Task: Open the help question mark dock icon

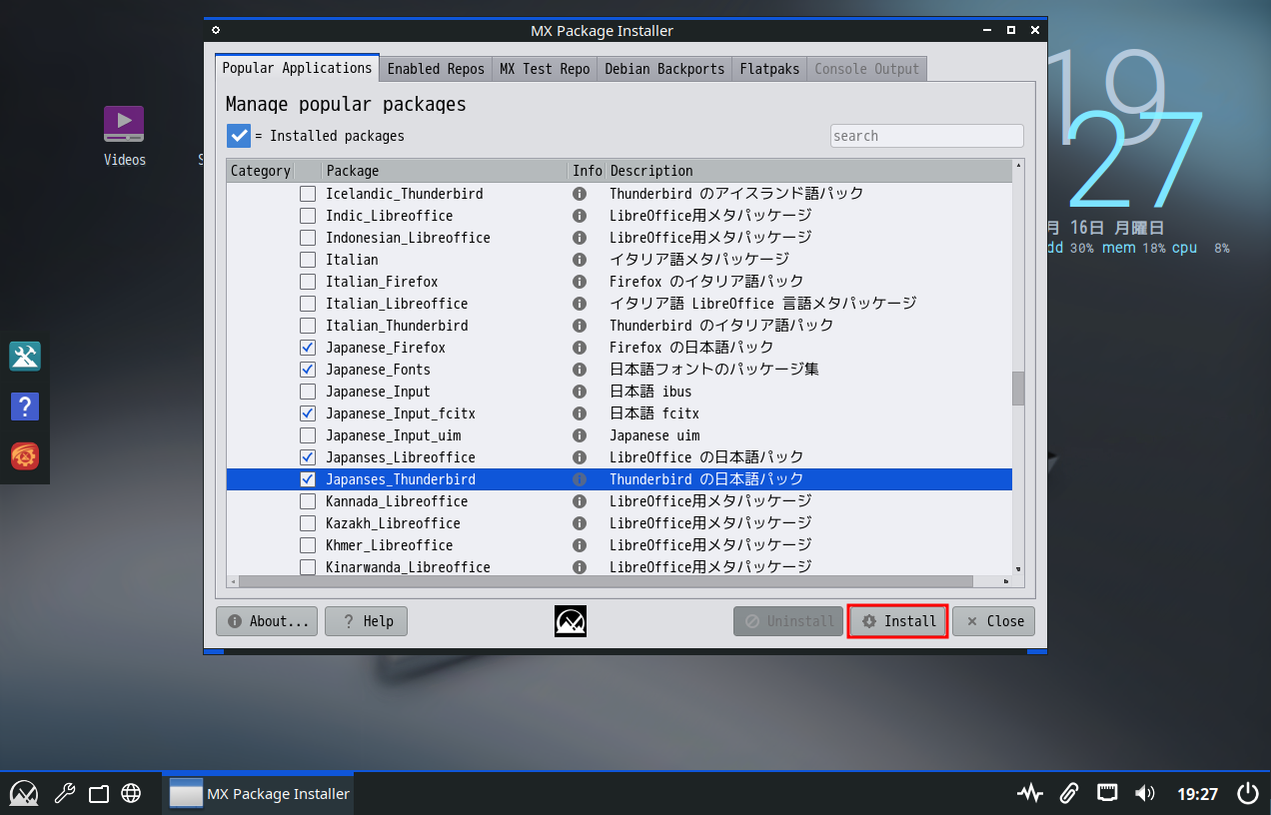Action: (x=24, y=407)
